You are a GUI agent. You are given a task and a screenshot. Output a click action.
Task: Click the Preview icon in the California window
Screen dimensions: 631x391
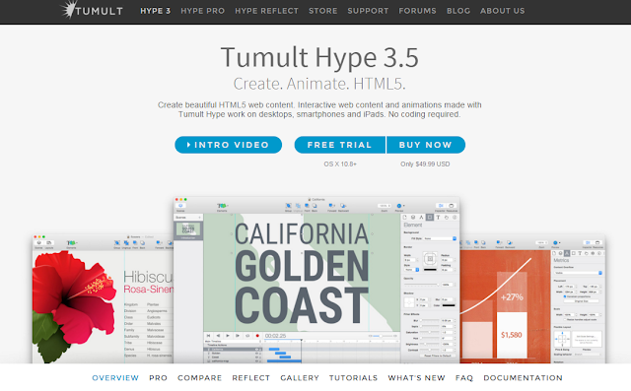pyautogui.click(x=400, y=206)
